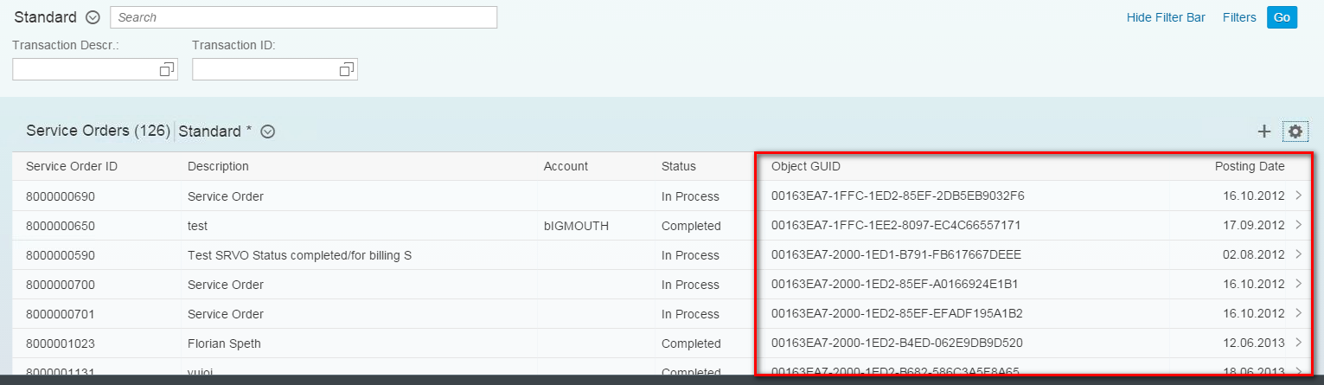
Task: Select service order 8000000690
Action: point(61,196)
